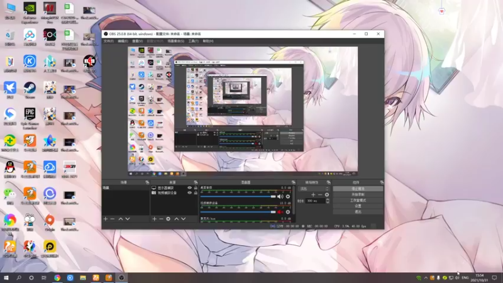Open File Explorer from taskbar
Image resolution: width=503 pixels, height=283 pixels.
pyautogui.click(x=83, y=278)
